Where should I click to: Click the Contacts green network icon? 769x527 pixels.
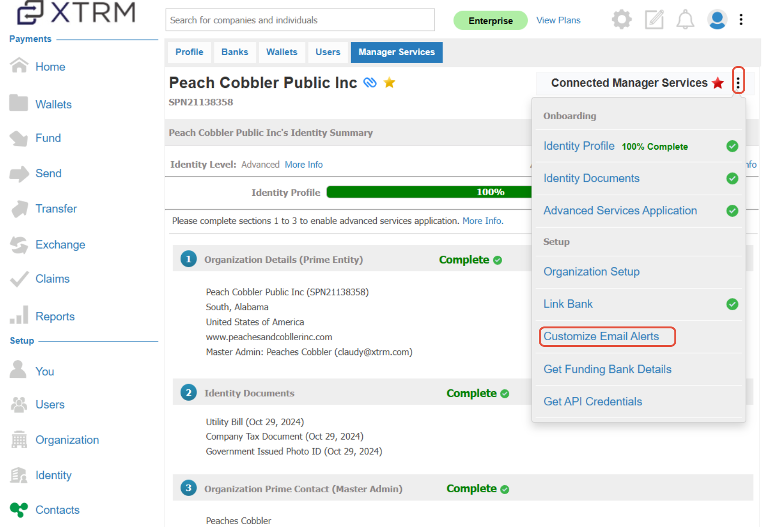tap(19, 510)
